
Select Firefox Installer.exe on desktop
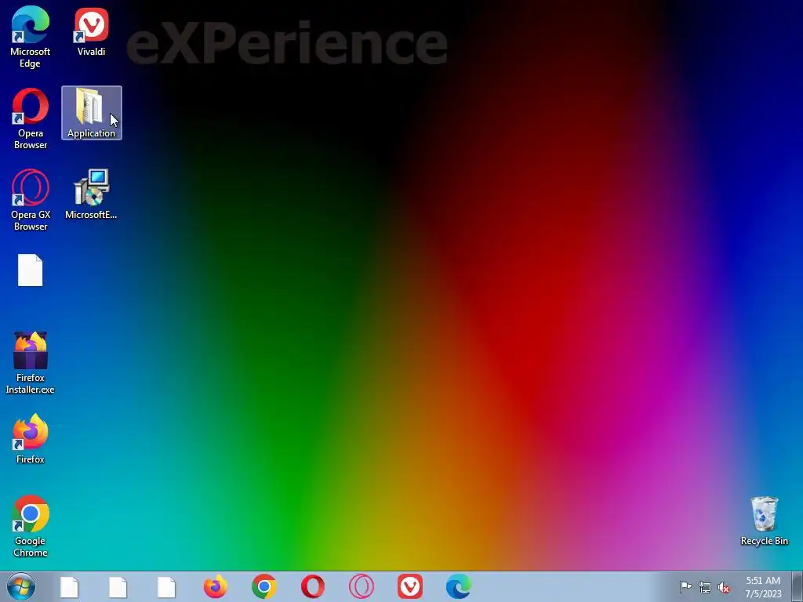(x=31, y=363)
